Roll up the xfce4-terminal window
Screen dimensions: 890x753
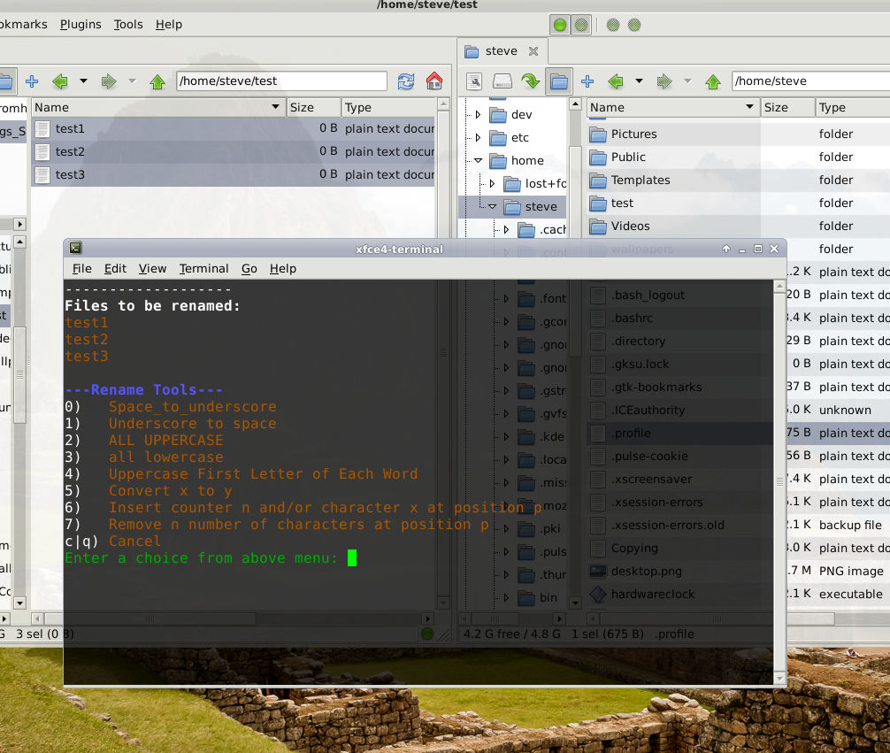coord(726,249)
